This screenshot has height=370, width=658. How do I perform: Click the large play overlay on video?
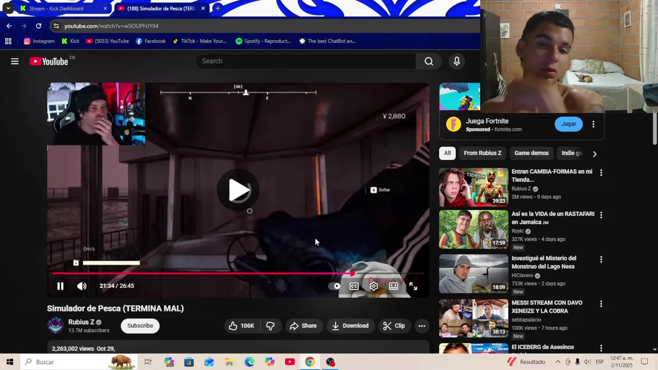click(x=238, y=190)
